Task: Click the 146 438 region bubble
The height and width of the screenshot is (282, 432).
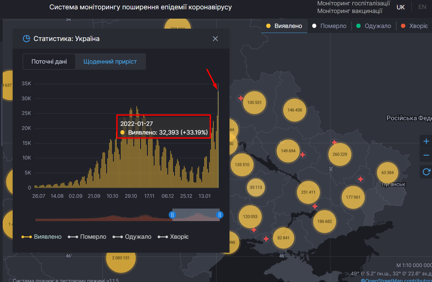Action: click(295, 110)
